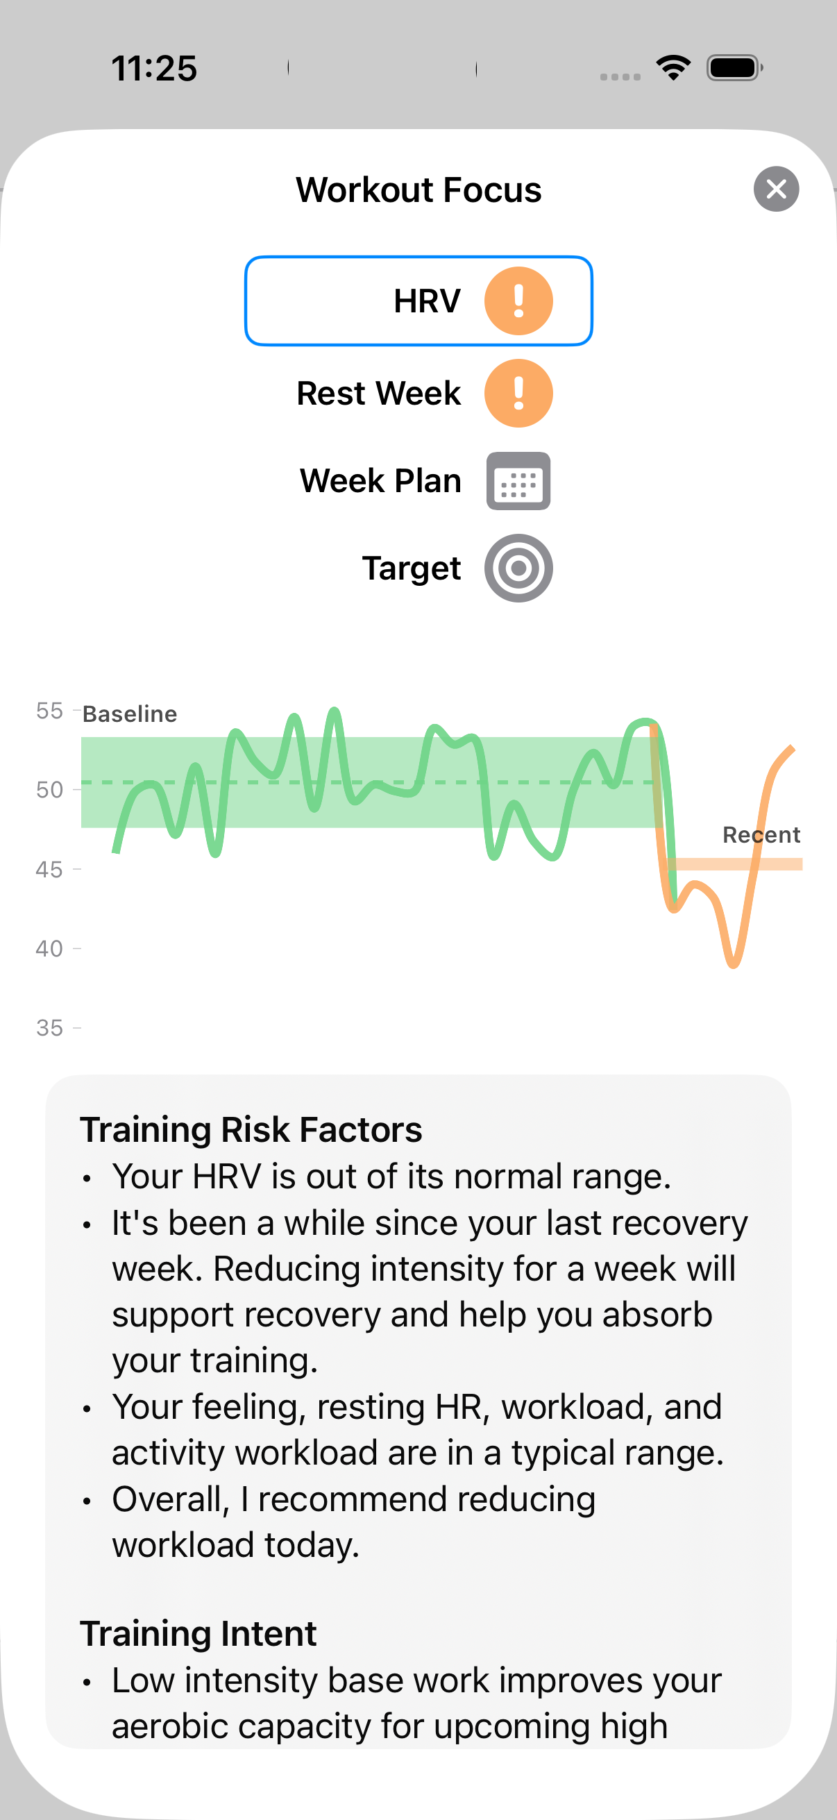
Task: Tap the status bar clock
Action: tap(154, 69)
